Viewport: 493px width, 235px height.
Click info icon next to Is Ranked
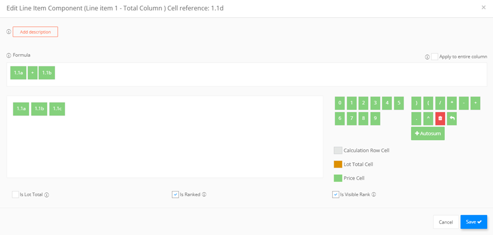pyautogui.click(x=203, y=195)
